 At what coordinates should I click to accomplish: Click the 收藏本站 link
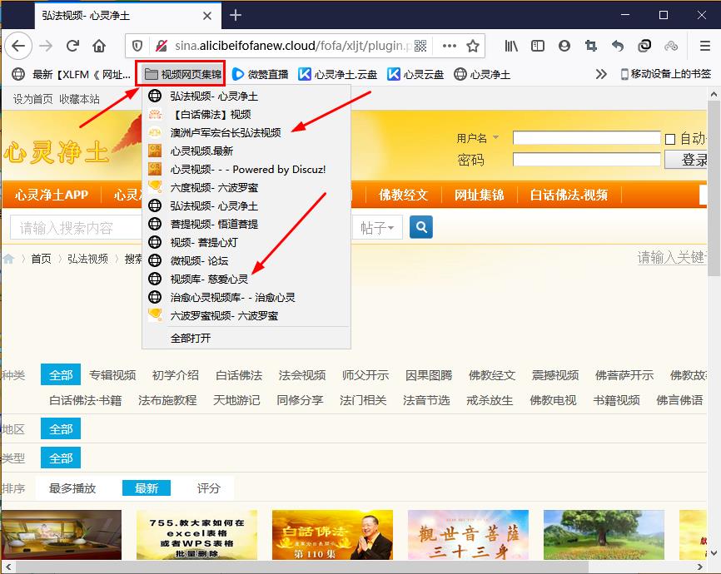point(79,99)
